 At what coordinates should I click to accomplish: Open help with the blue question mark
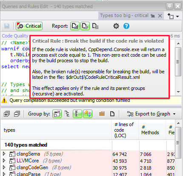[126, 26]
